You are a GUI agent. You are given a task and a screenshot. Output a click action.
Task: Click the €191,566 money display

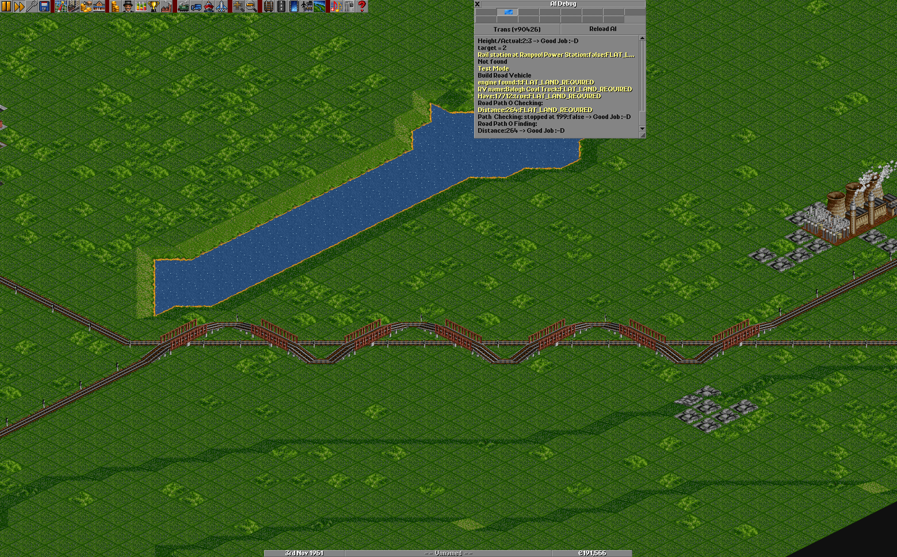(x=592, y=553)
